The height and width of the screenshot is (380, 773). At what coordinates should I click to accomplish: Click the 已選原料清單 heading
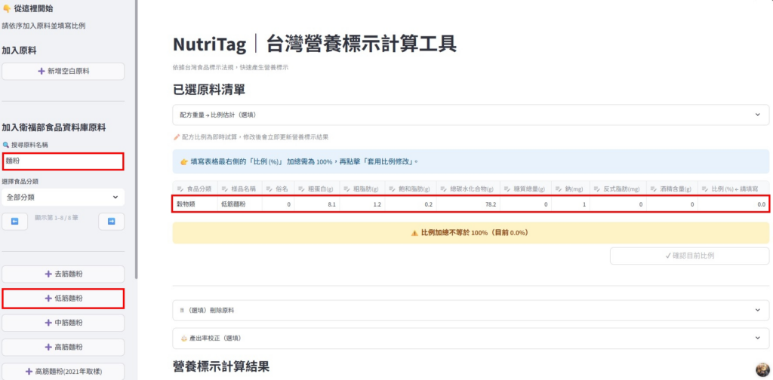[x=210, y=90]
